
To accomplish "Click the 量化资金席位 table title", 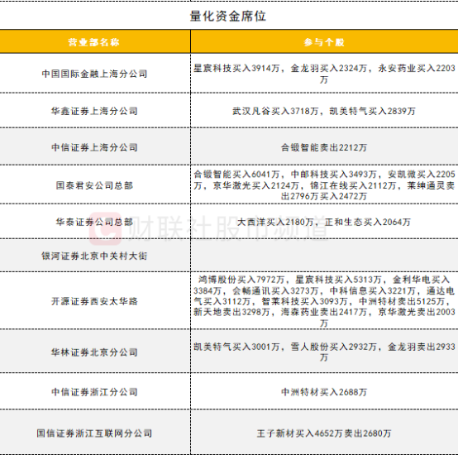I will (x=228, y=16).
